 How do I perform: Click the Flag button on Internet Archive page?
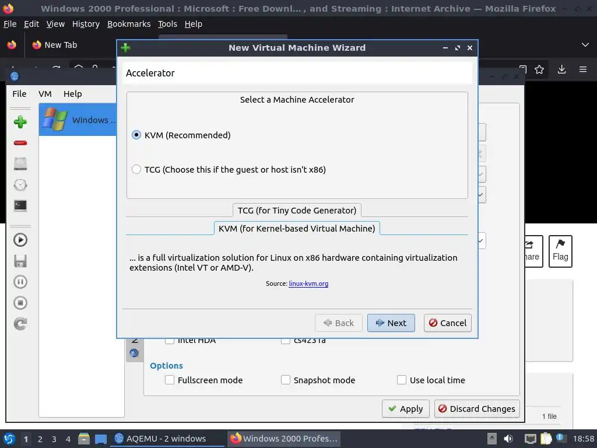tap(560, 251)
